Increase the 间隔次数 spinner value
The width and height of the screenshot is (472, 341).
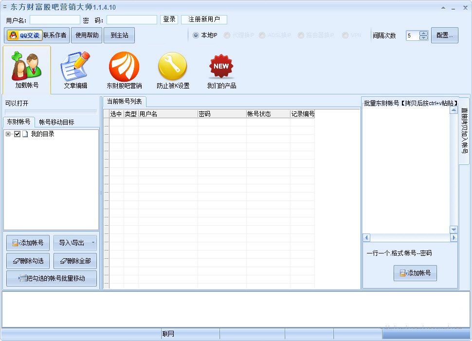(423, 33)
